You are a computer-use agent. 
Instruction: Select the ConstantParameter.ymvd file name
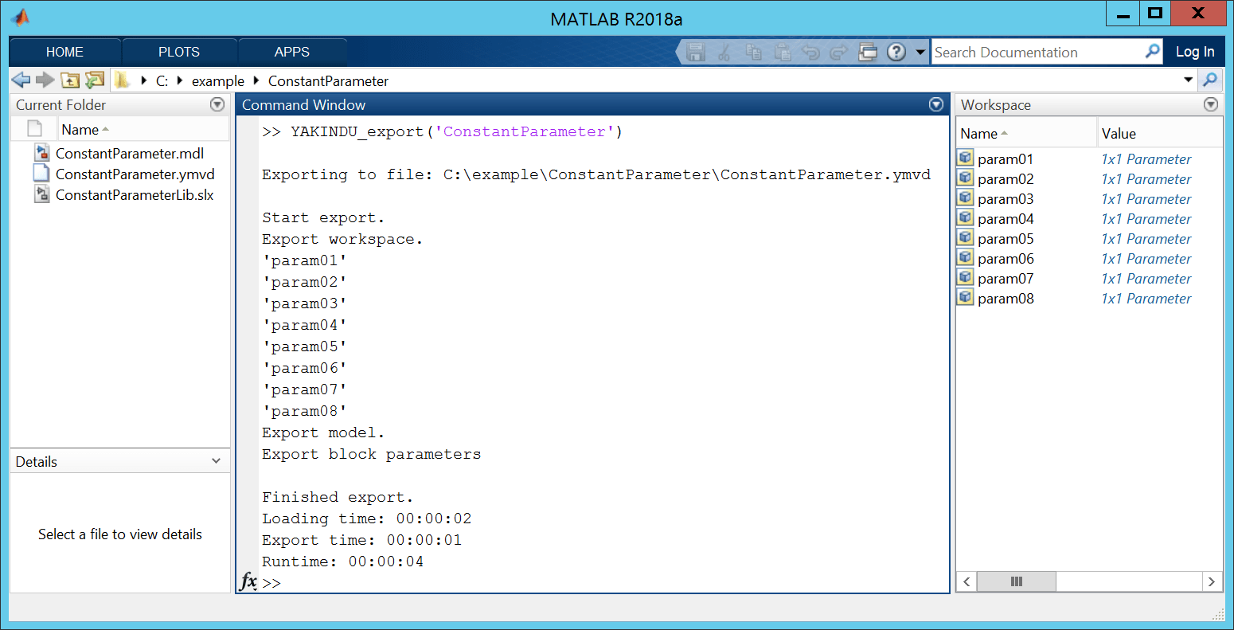click(x=135, y=174)
